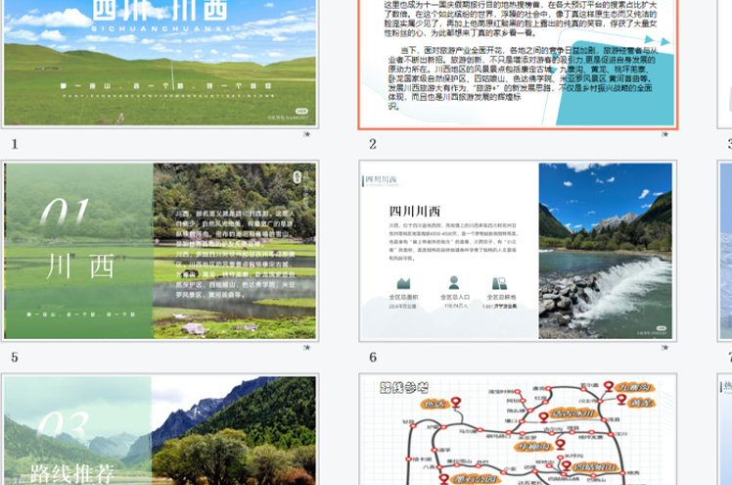Click the 全区总人口 person icon on slide 6
Screen dimensions: 732x485
454,283
